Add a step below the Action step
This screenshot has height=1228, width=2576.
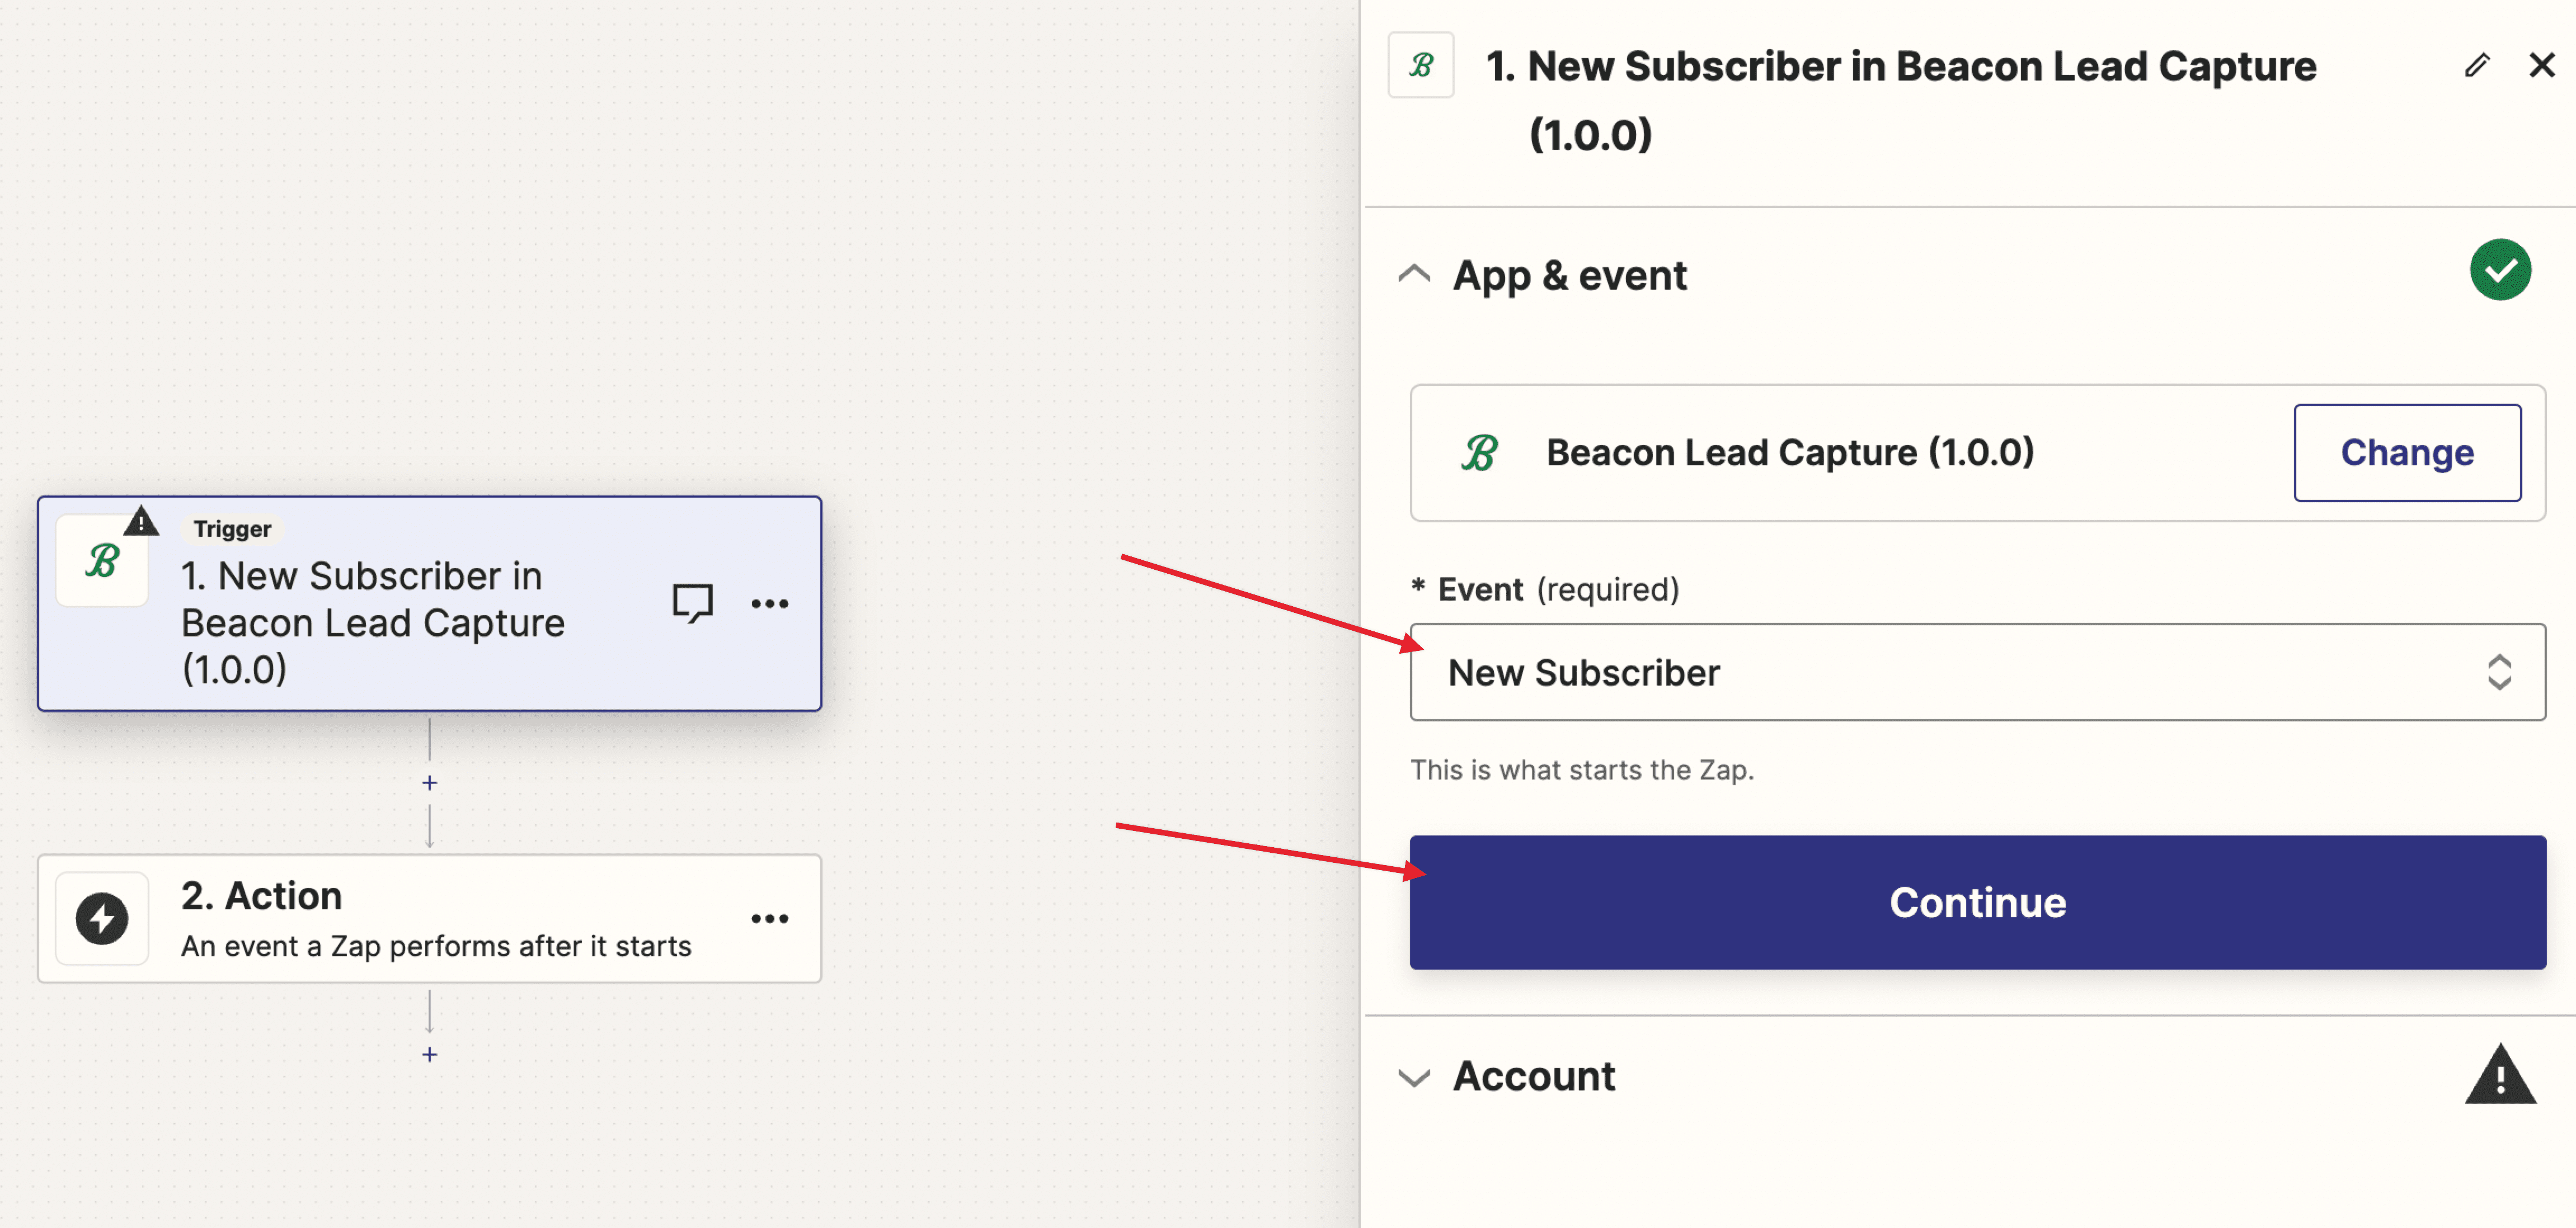[429, 1054]
